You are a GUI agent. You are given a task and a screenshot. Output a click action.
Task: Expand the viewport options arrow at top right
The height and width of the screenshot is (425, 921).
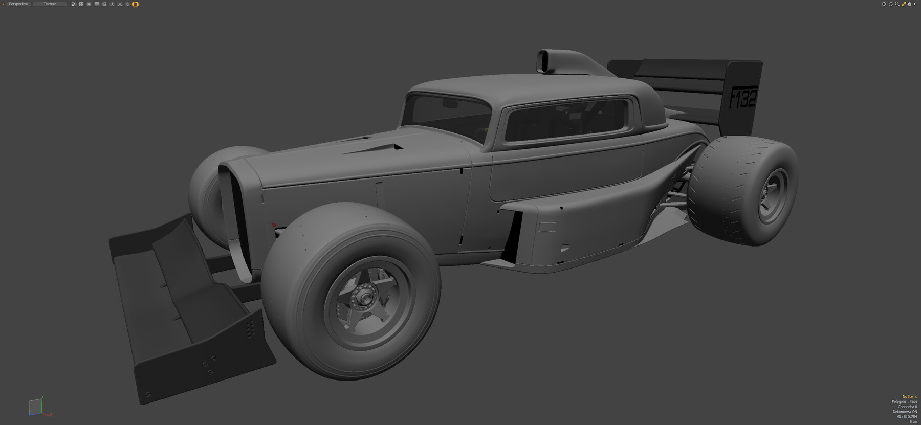pyautogui.click(x=915, y=4)
